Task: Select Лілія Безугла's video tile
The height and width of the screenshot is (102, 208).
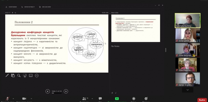Action: 187,50
